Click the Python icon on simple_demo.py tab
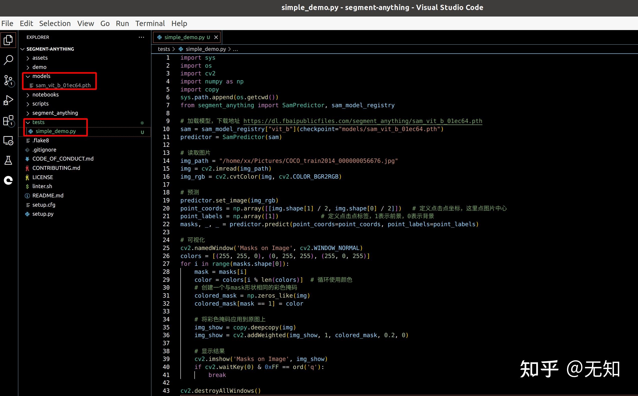The height and width of the screenshot is (396, 638). (x=159, y=37)
